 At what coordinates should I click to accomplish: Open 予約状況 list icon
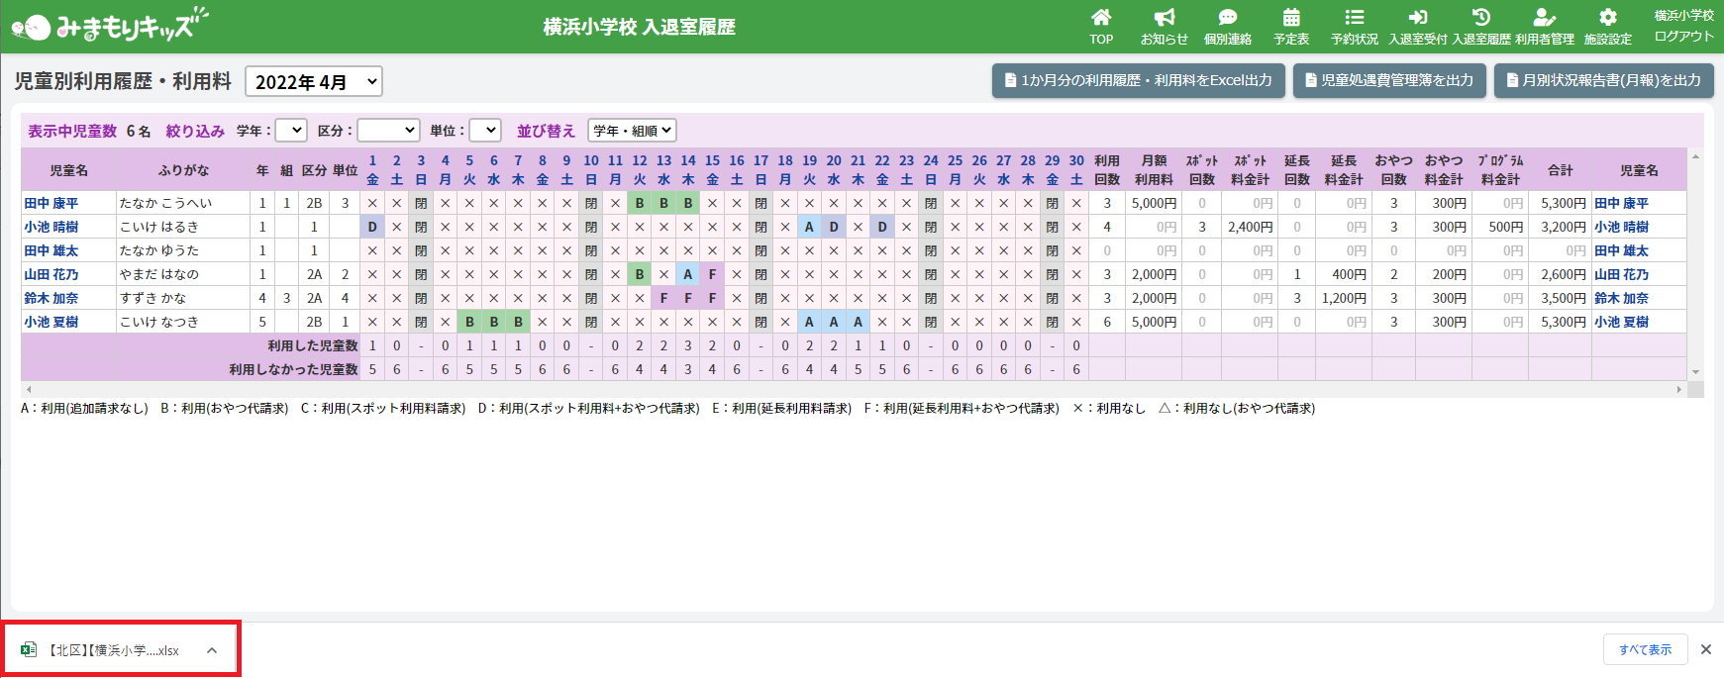[1354, 18]
